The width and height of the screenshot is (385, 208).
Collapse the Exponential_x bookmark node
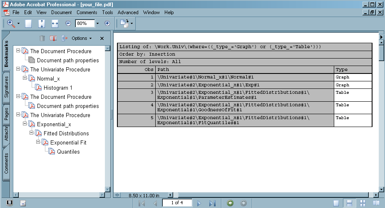(x=25, y=124)
